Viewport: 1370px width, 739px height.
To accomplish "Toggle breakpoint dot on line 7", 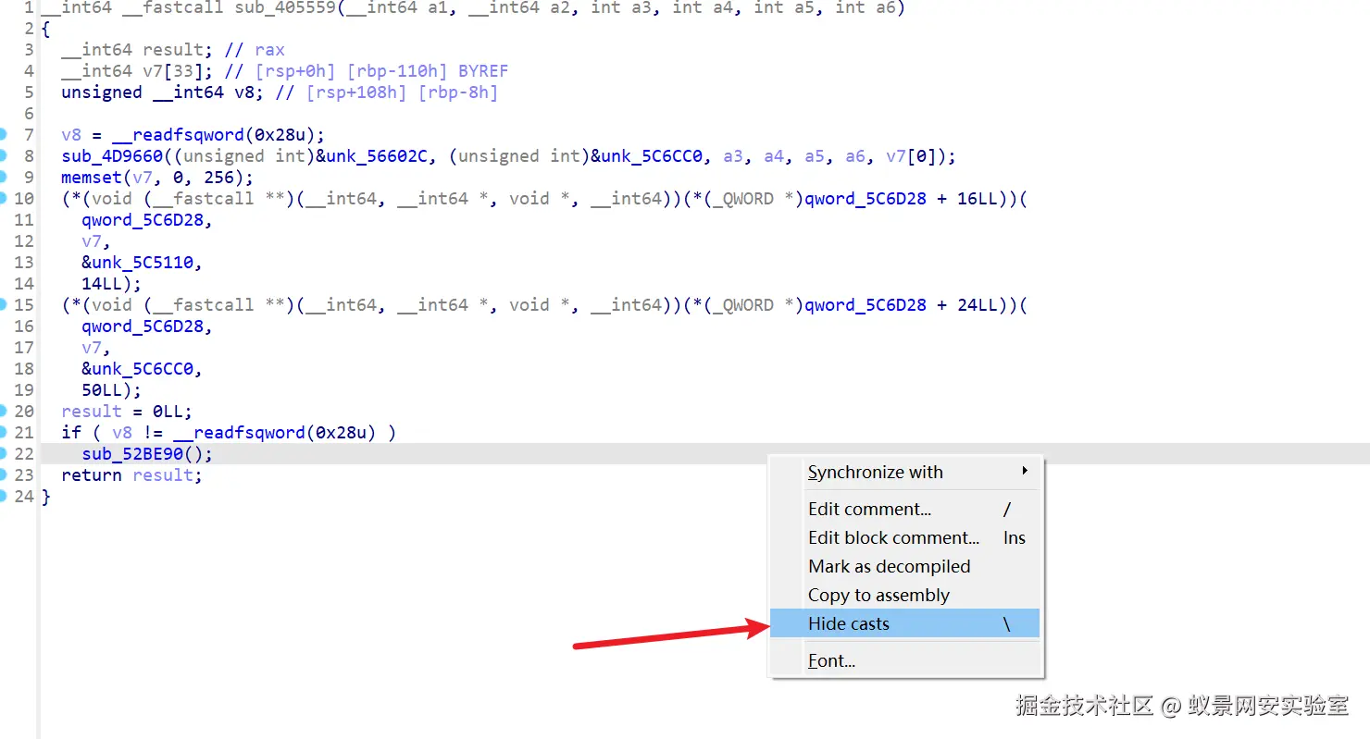I will pos(4,135).
